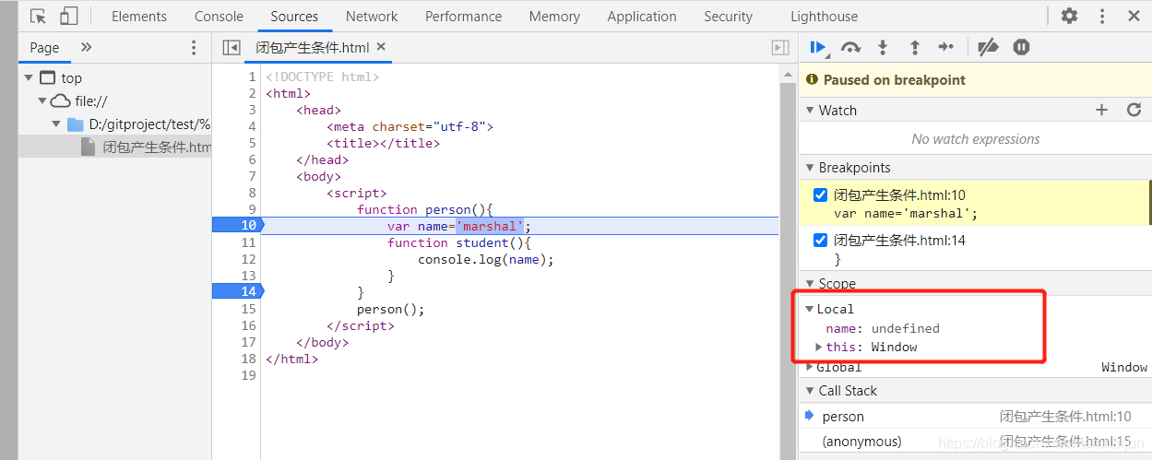The image size is (1152, 460).
Task: Collapse the top frame in tree
Action: [x=30, y=78]
